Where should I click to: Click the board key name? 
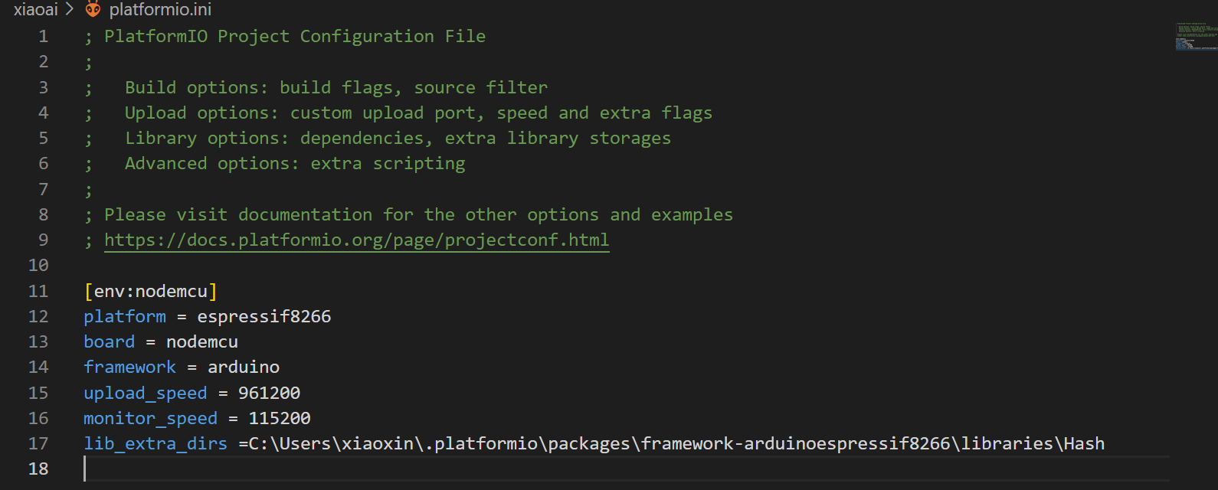[109, 341]
